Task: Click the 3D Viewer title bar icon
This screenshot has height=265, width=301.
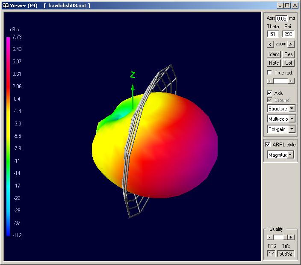Action: tap(5, 6)
